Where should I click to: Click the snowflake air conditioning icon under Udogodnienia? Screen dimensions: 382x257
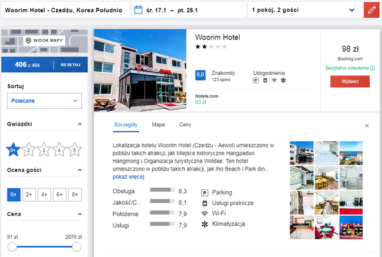click(x=283, y=80)
